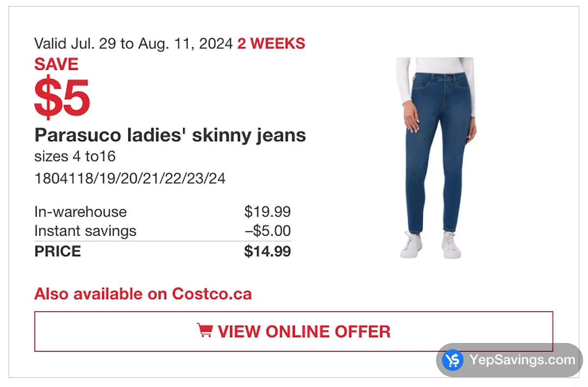
Task: Click the validity dates text
Action: (x=133, y=44)
